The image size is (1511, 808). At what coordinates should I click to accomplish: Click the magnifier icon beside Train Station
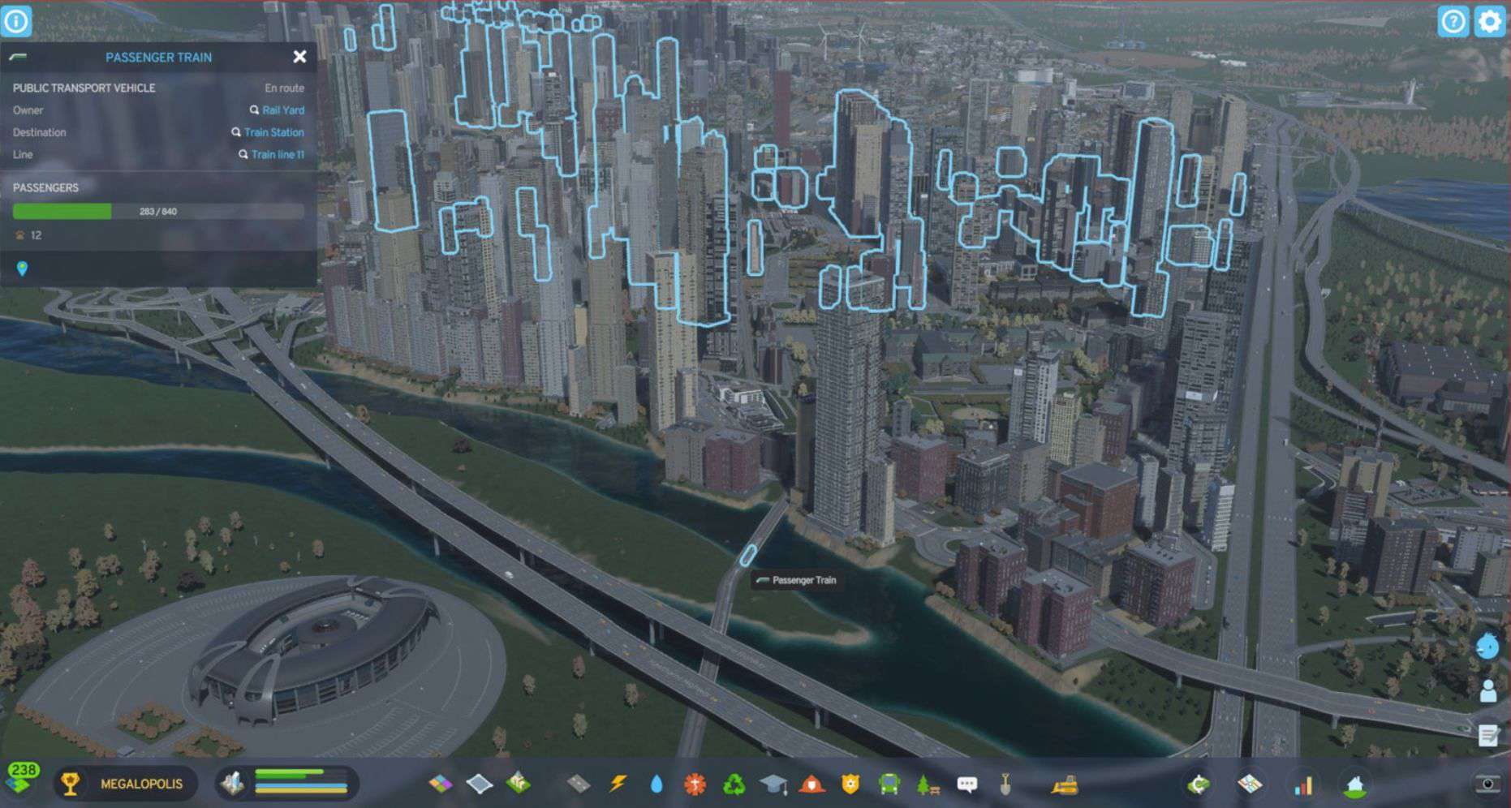click(x=236, y=132)
